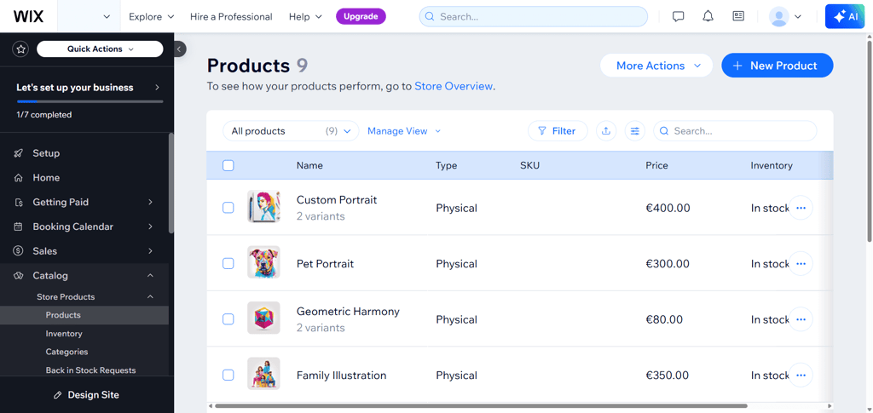Click the Booking Calendar icon
The image size is (873, 413).
(19, 227)
